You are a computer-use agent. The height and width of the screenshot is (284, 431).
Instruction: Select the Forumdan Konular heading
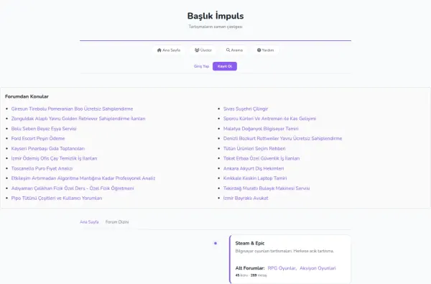click(x=27, y=96)
